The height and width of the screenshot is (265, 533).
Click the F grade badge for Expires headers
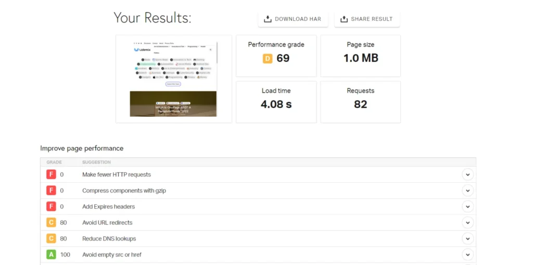[51, 207]
